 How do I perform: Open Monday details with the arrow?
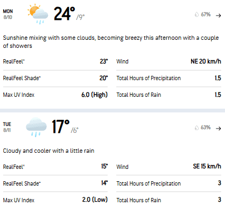[219, 16]
